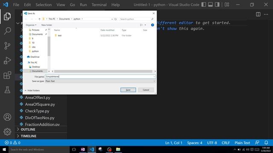The image size is (273, 153).
Task: Click the CRLF end-of-line indicator
Action: click(x=226, y=143)
